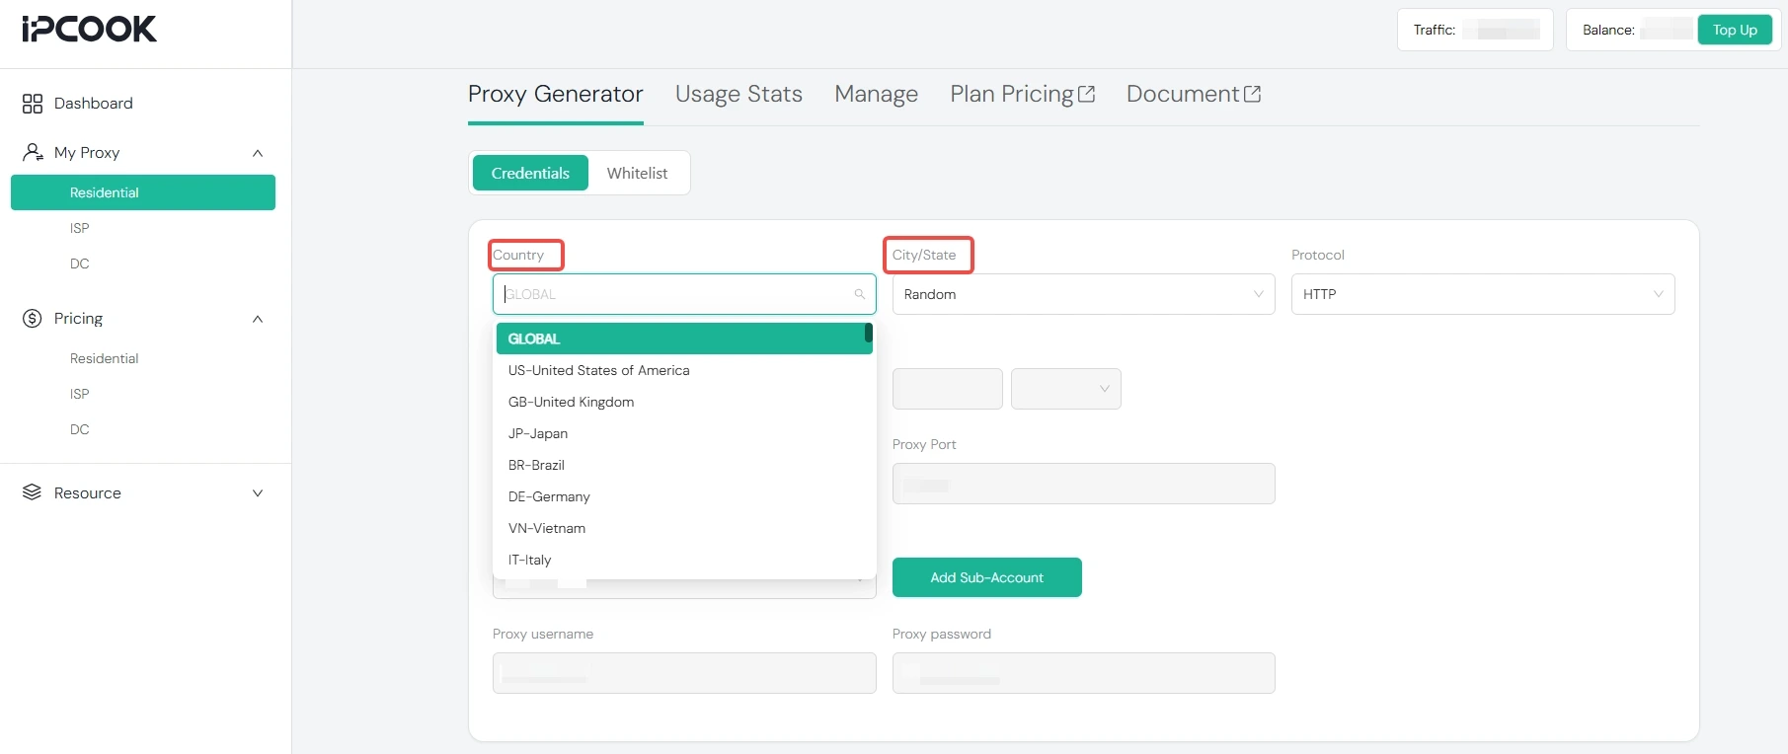The image size is (1788, 754).
Task: Switch to the Whitelist mode
Action: (637, 173)
